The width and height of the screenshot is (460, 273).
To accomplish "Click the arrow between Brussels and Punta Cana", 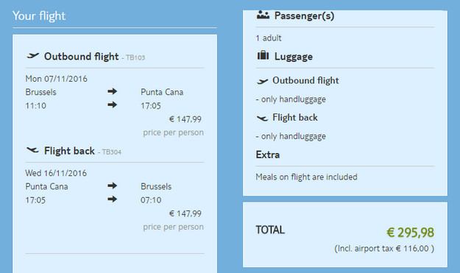I will tap(112, 91).
